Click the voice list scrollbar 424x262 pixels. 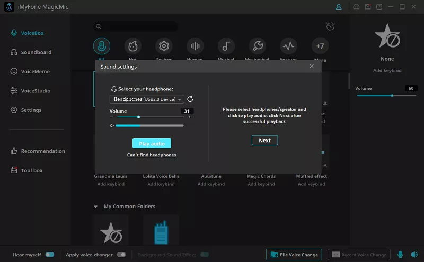click(x=349, y=81)
